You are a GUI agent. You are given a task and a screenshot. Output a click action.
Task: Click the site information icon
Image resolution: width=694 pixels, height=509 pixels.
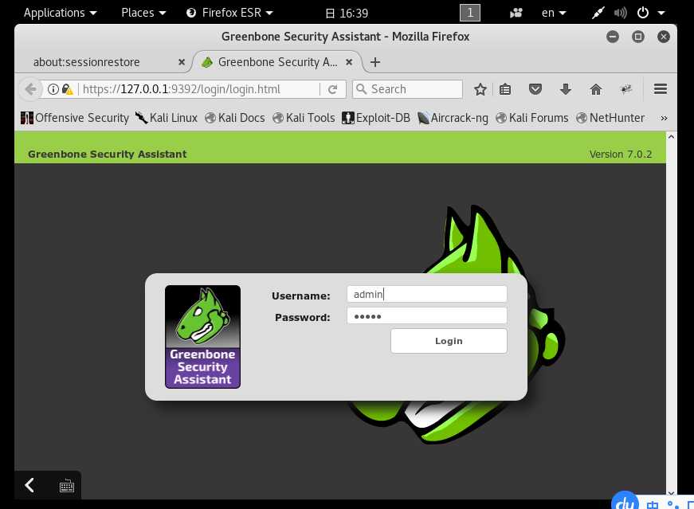click(53, 89)
